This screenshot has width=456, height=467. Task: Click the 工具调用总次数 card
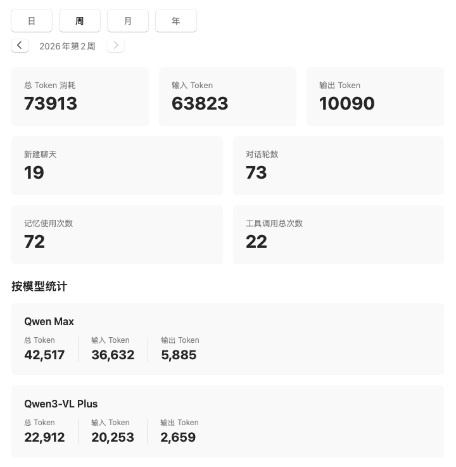click(338, 234)
